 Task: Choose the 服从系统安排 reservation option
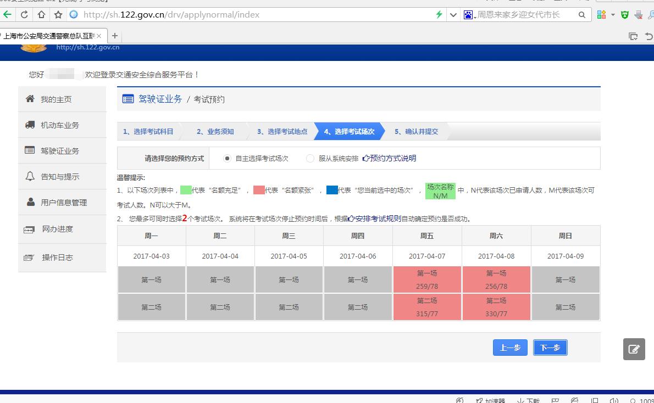(309, 158)
